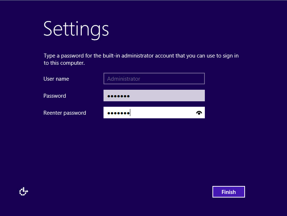Focus the Reenter password input field

[154, 113]
